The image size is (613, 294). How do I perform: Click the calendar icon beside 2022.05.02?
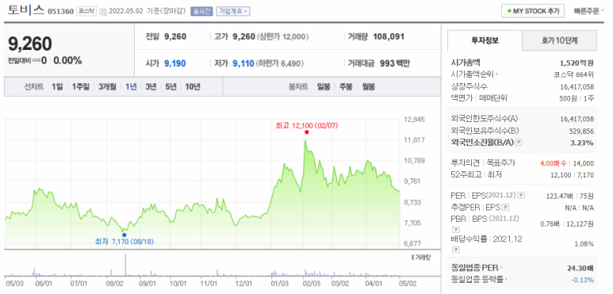click(x=103, y=12)
